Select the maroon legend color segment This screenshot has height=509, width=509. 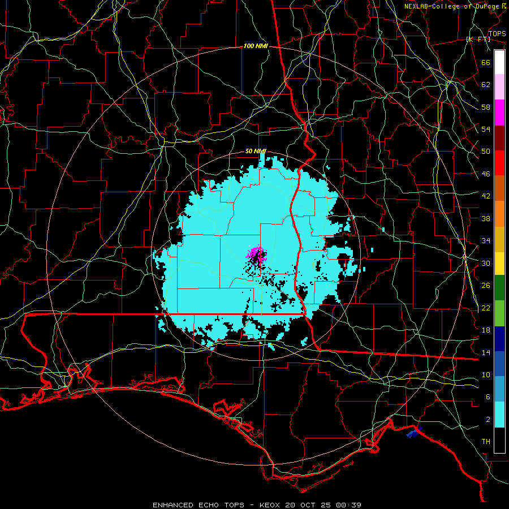click(499, 137)
